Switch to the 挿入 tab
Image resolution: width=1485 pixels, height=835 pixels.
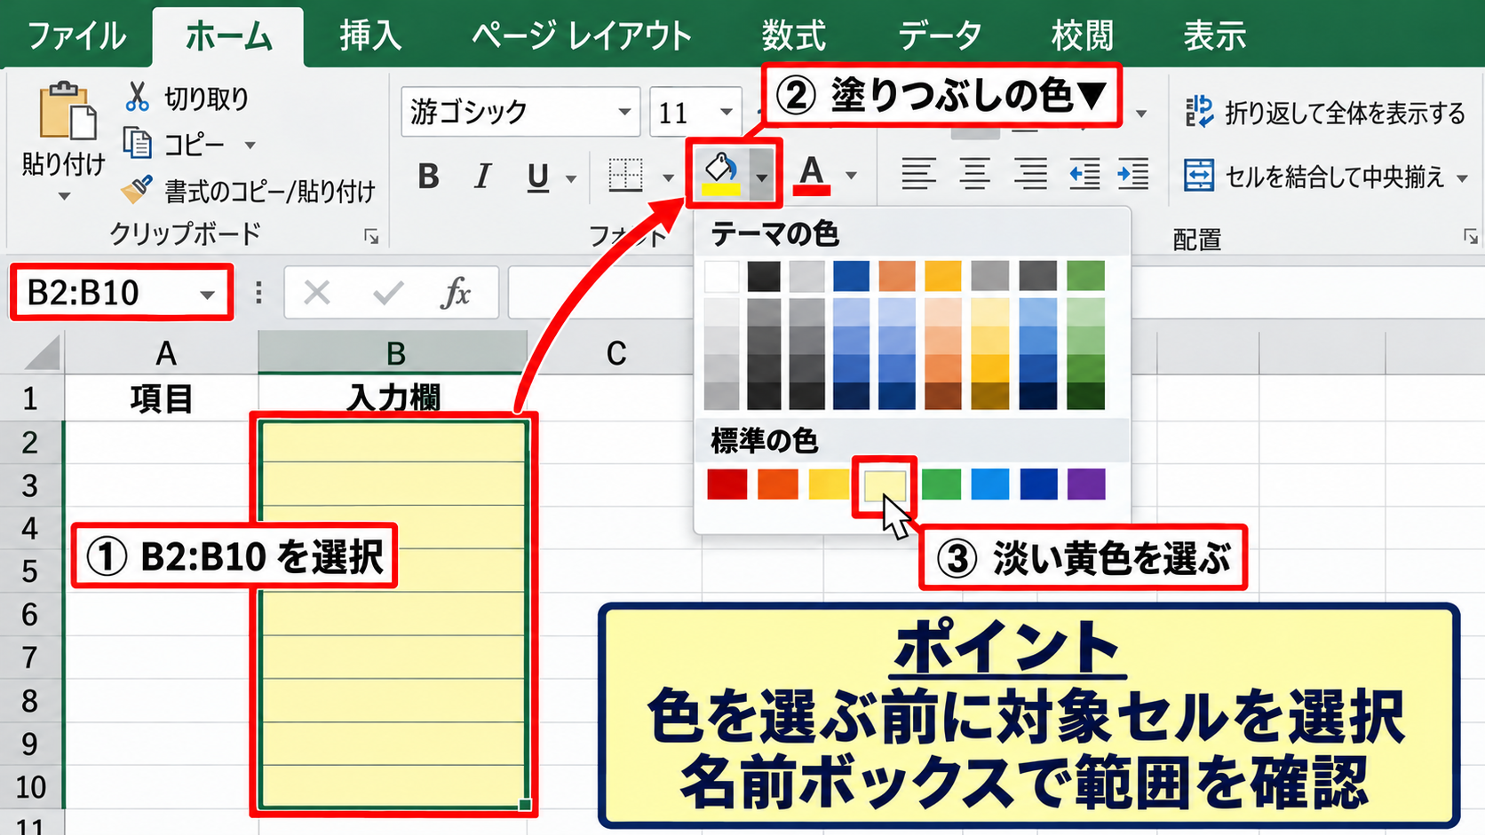pyautogui.click(x=370, y=35)
